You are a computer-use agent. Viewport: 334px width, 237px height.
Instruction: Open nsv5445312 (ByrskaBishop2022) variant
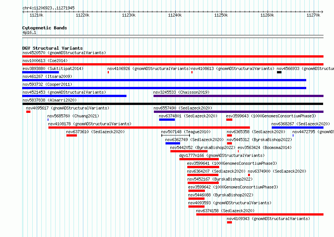pos(259,140)
